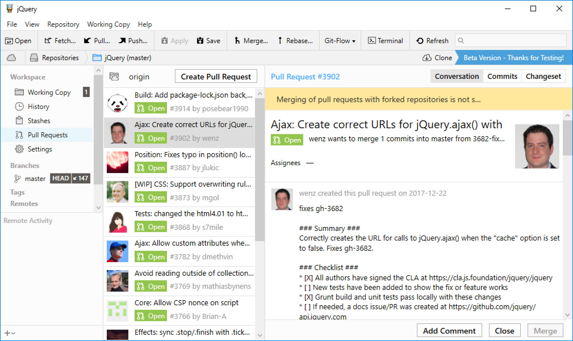Switch to the Changeset tab

coord(543,76)
